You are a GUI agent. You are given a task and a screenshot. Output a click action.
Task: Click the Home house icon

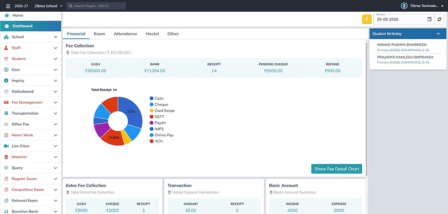(7, 15)
